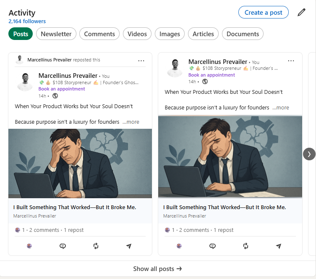
Task: Expand first post text with …more
Action: pyautogui.click(x=131, y=122)
